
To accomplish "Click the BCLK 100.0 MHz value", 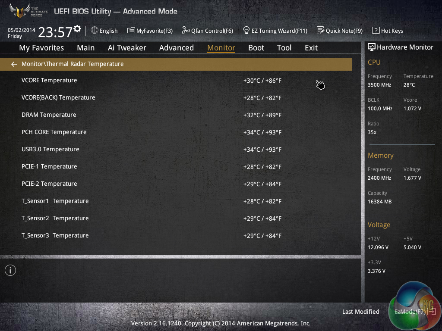I will [x=380, y=108].
